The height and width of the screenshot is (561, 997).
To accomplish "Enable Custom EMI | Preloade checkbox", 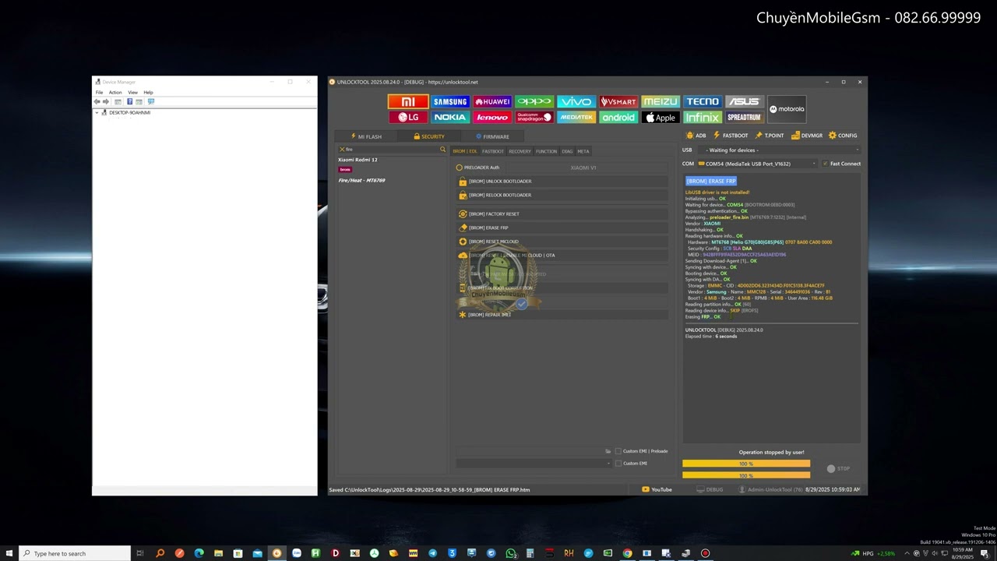I will pos(618,451).
